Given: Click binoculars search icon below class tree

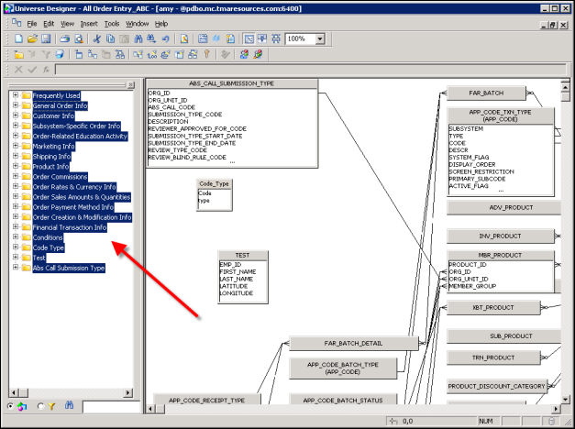Looking at the screenshot, I should click(x=70, y=405).
